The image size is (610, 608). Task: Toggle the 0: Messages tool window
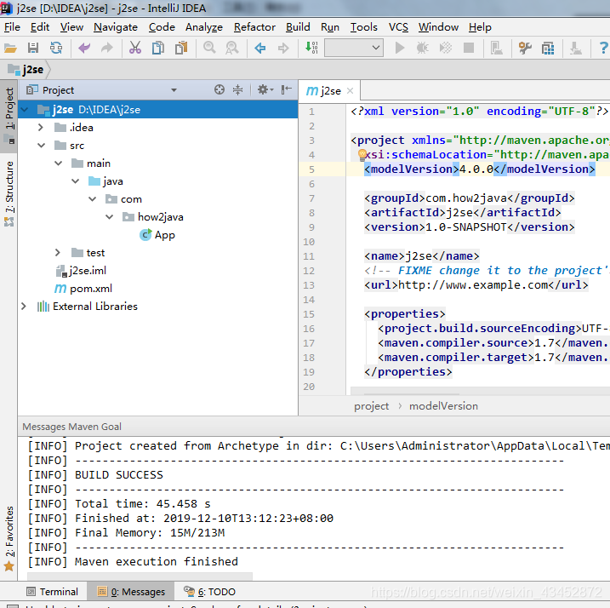pos(131,592)
